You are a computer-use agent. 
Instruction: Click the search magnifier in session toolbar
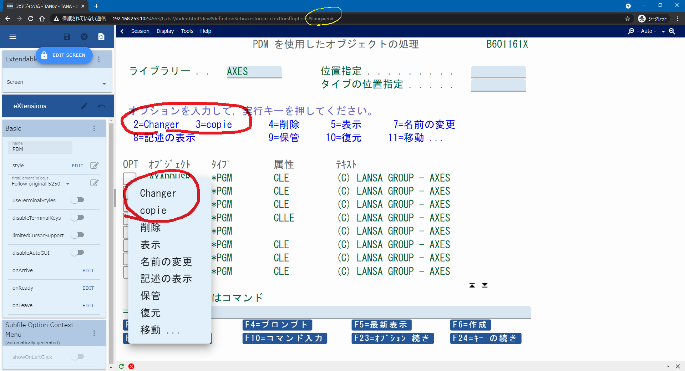[x=631, y=31]
